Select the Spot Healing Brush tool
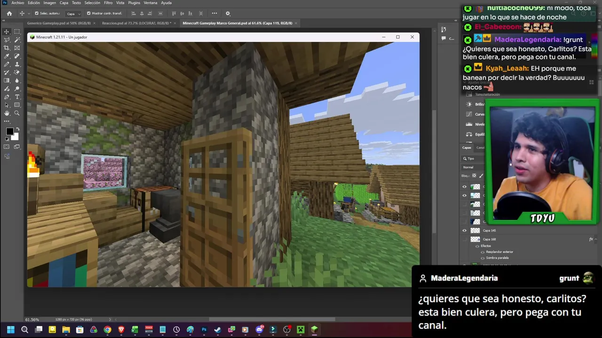The width and height of the screenshot is (602, 338). pos(17,56)
